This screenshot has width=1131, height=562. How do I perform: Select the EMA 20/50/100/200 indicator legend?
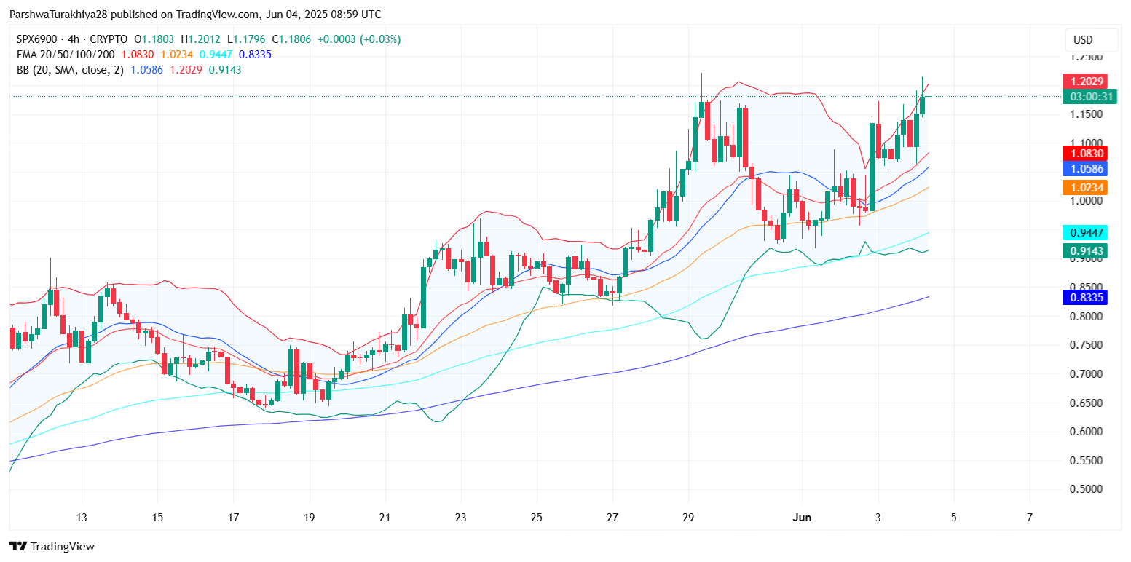(64, 55)
